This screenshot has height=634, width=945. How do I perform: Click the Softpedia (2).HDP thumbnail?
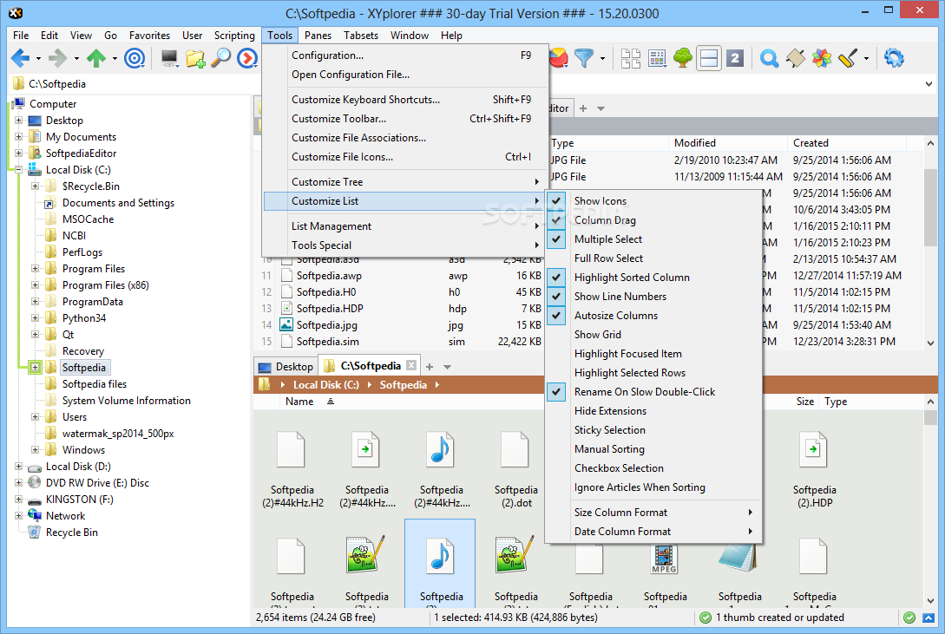[814, 469]
